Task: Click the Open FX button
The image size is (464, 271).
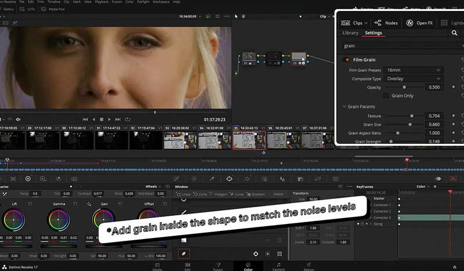Action: pos(419,23)
